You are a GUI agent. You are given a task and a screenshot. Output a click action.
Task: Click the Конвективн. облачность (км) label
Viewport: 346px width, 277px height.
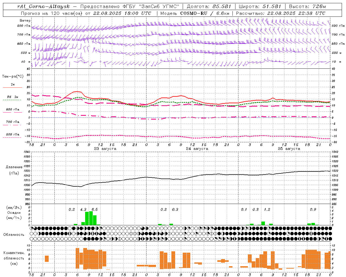(14, 258)
